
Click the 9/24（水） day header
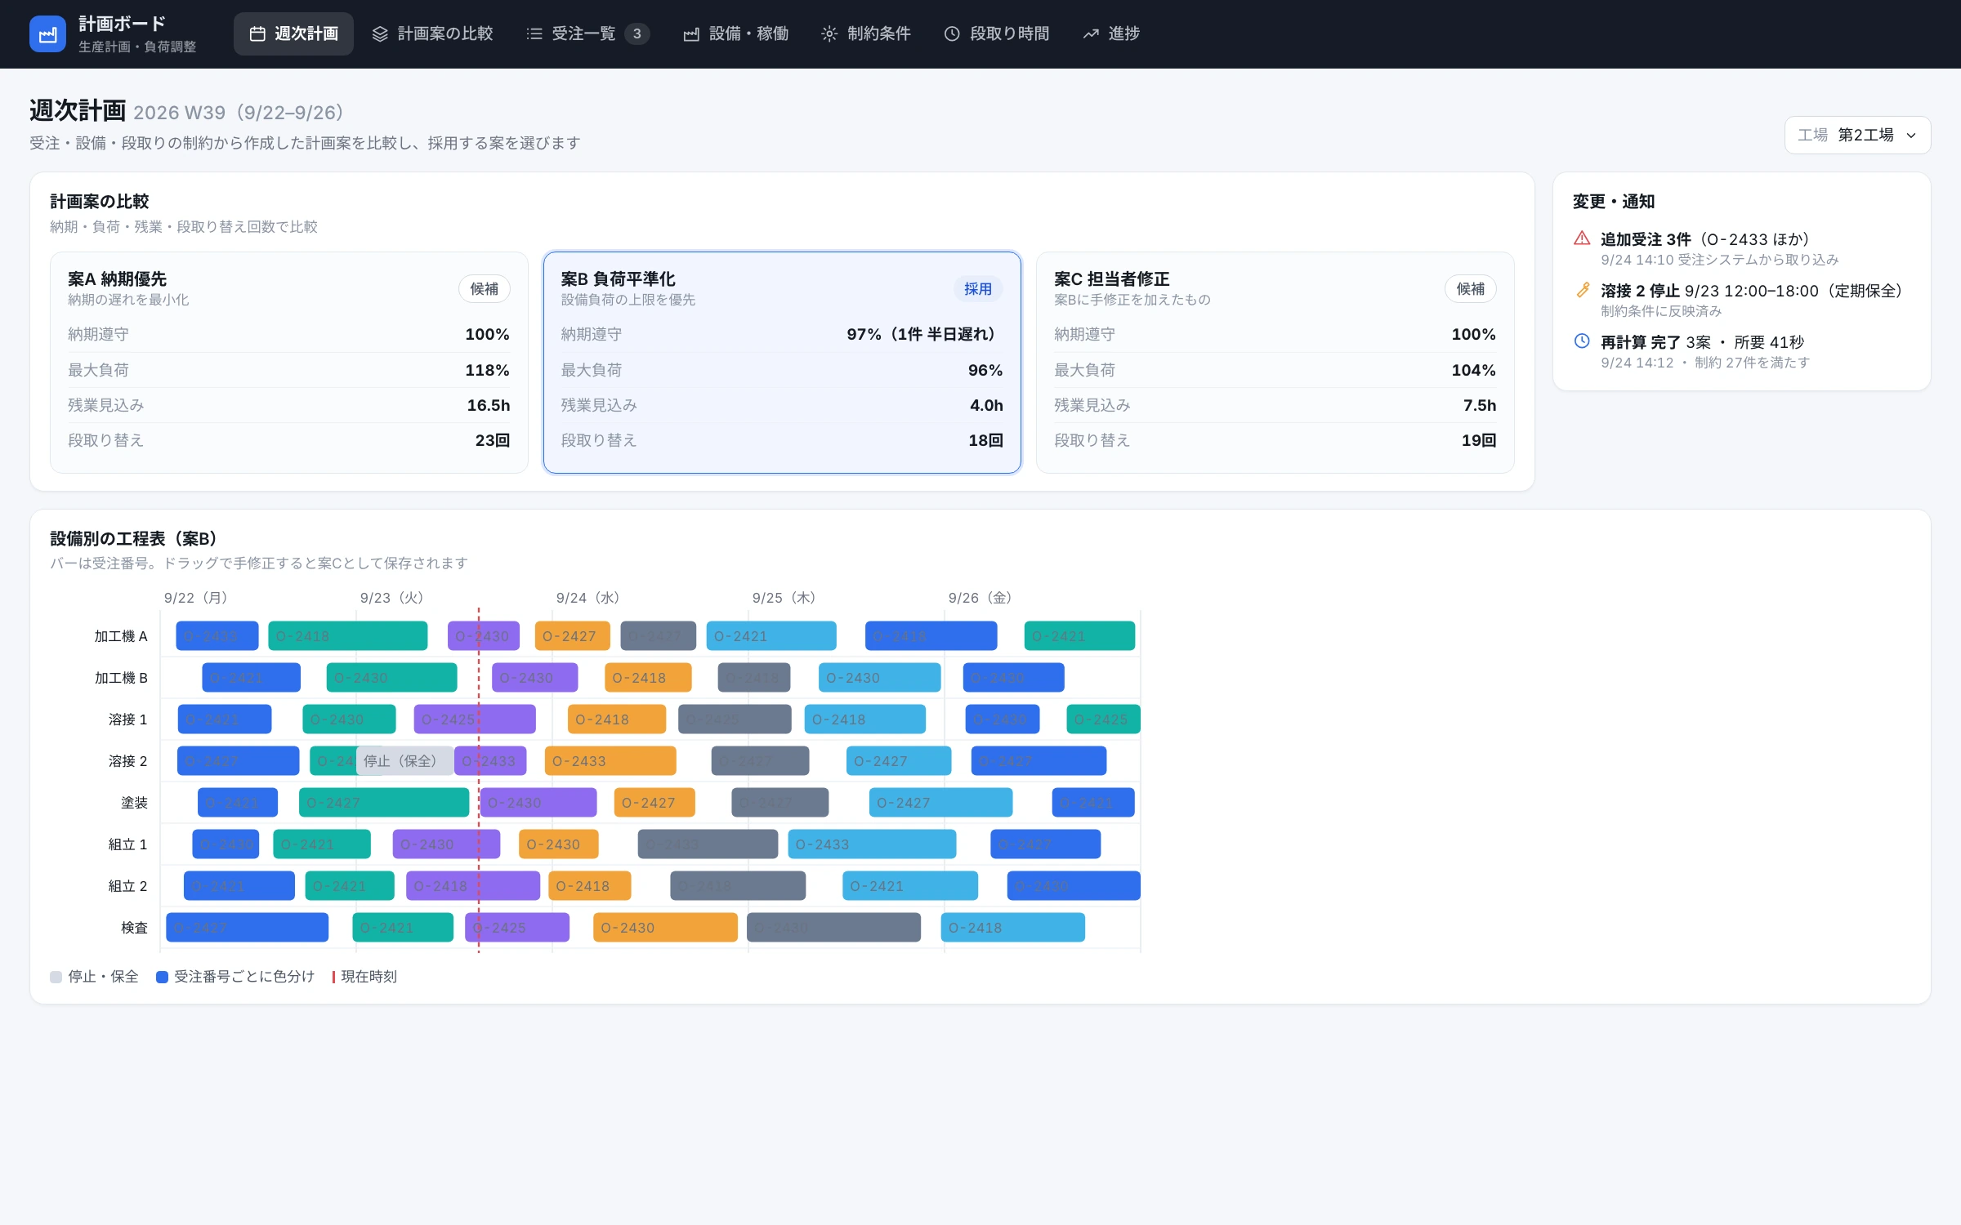[x=587, y=598]
